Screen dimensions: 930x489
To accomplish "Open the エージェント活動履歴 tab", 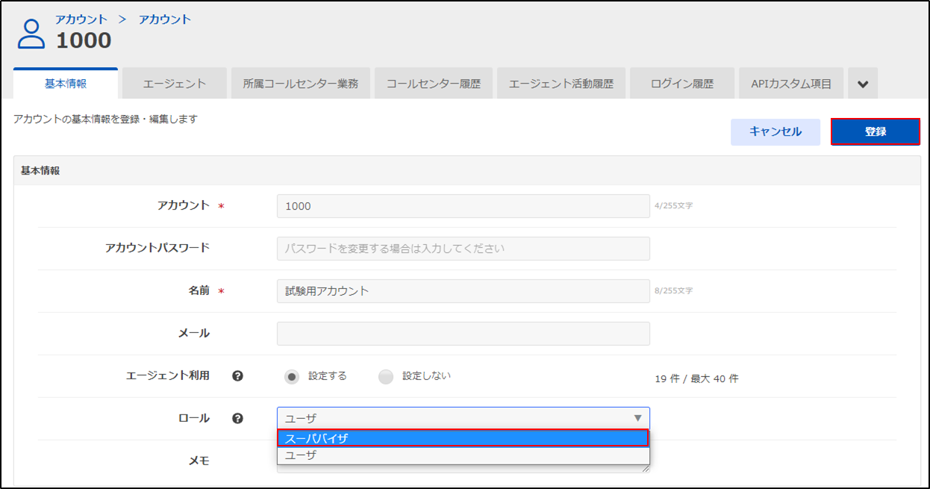I will [561, 84].
